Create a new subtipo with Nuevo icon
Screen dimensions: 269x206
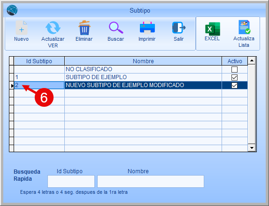point(22,28)
